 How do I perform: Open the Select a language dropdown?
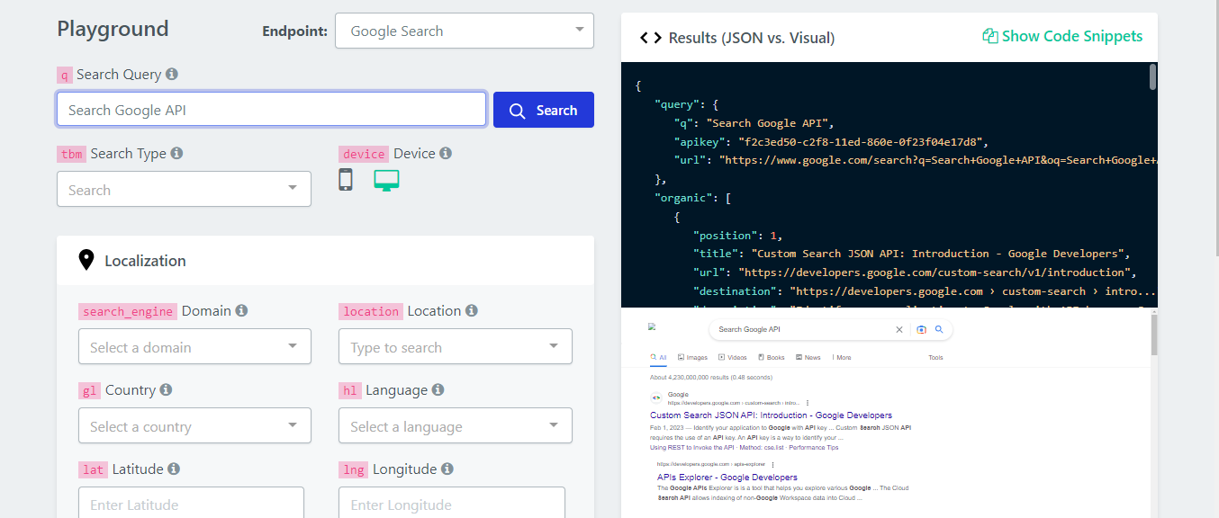point(456,426)
